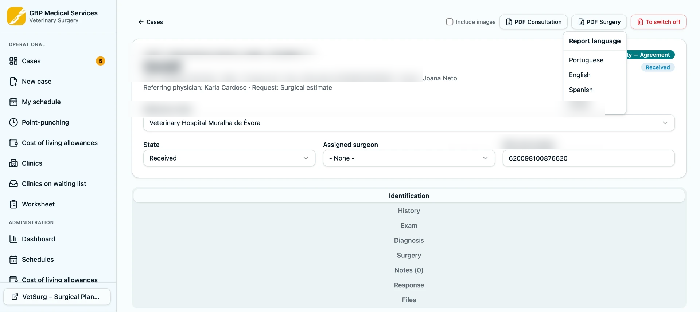The image size is (700, 312).
Task: Choose Spanish as report language
Action: point(581,90)
